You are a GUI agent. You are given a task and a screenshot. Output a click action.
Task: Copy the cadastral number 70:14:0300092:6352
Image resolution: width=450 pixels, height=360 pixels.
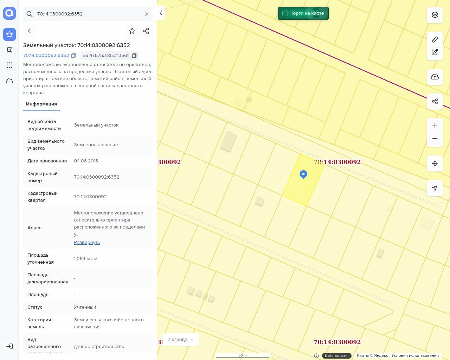[x=73, y=56]
